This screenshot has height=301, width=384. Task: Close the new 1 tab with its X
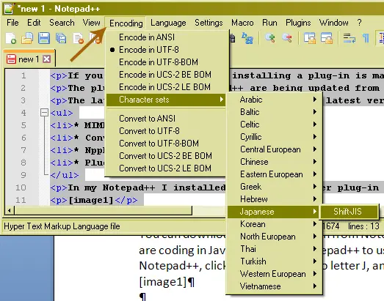46,59
